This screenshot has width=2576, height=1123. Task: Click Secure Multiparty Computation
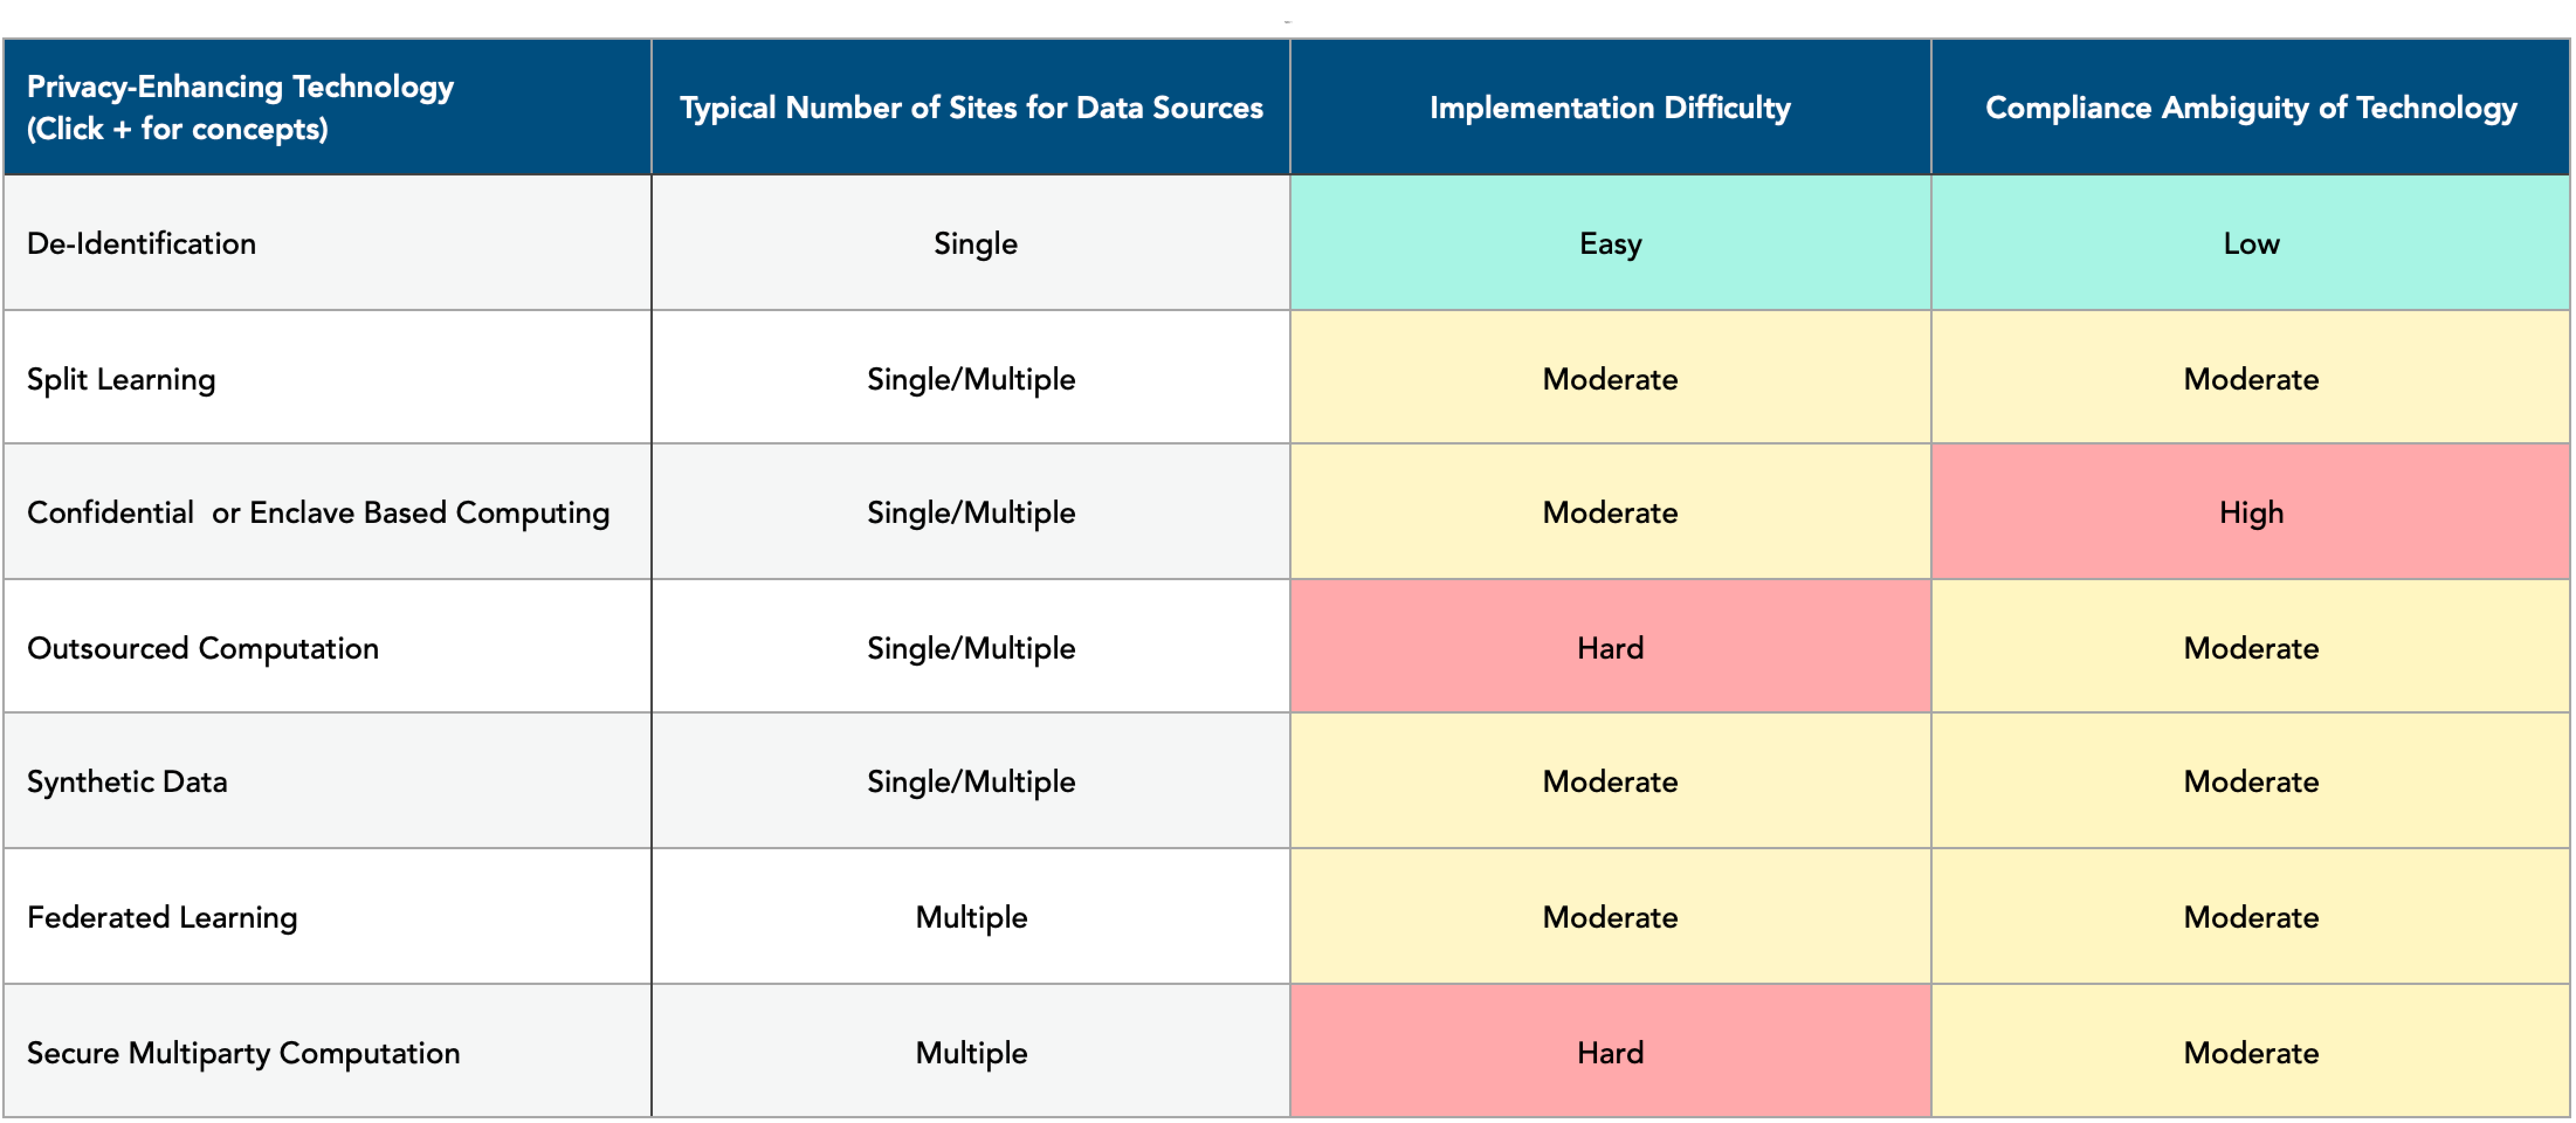point(243,1052)
